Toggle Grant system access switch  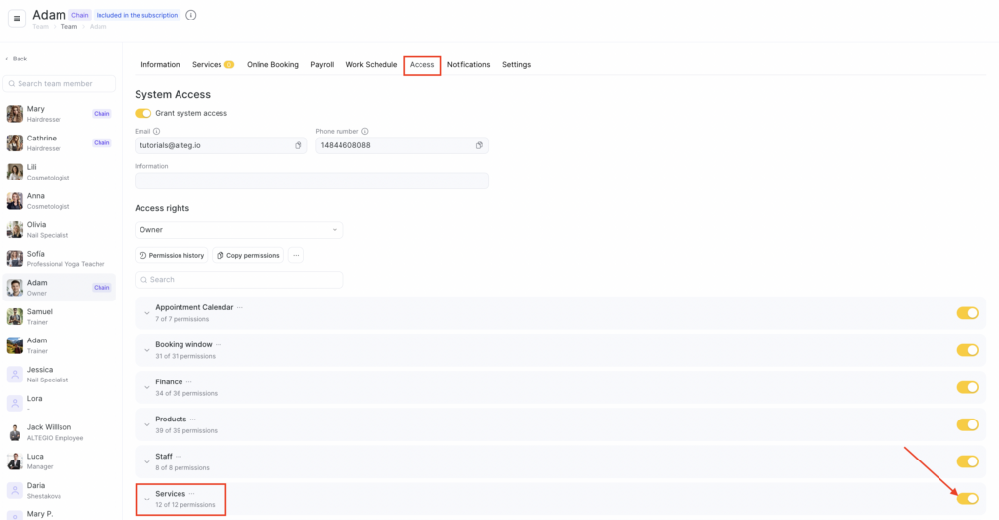tap(142, 113)
